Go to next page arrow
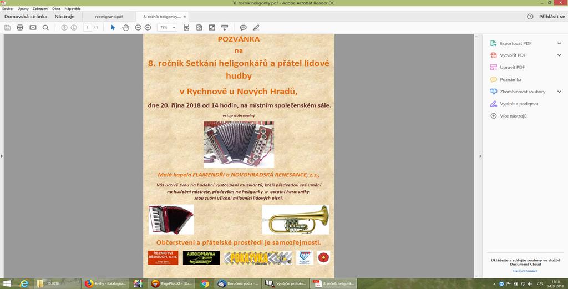 [x=74, y=28]
